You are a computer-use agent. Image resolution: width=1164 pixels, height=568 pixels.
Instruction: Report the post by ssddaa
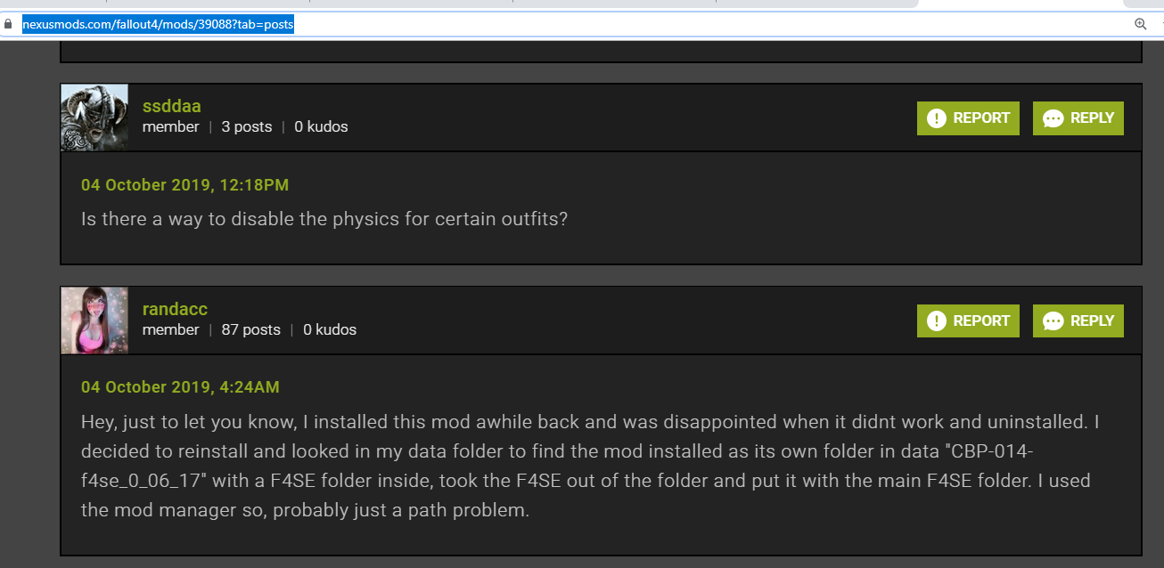pyautogui.click(x=968, y=118)
